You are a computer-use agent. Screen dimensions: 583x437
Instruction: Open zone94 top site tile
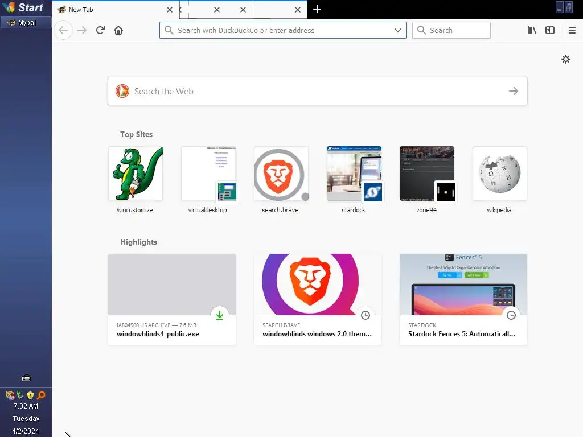coord(427,174)
